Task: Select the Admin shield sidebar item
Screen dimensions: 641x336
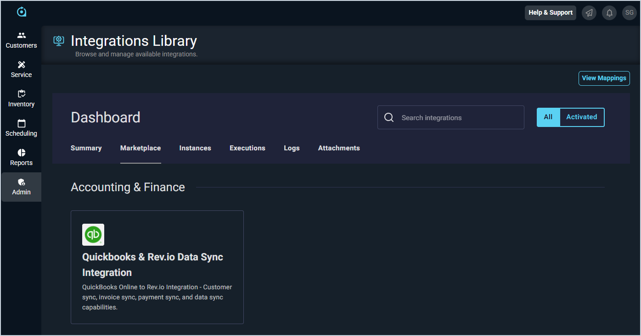Action: tap(21, 187)
